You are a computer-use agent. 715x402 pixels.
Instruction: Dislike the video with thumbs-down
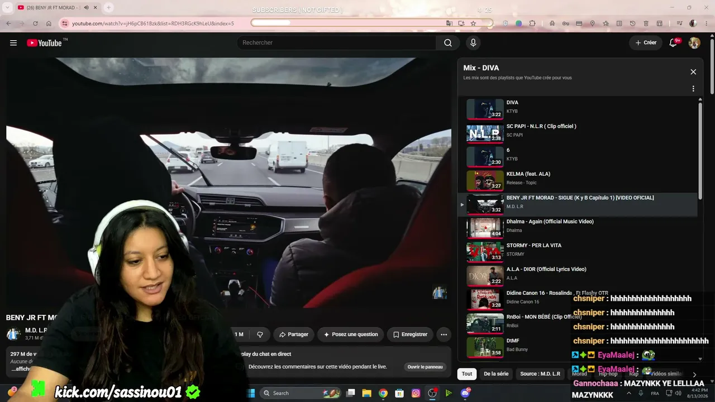click(260, 334)
